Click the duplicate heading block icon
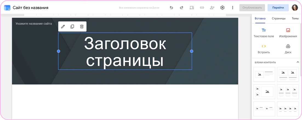Screen dimensions: 302x120 coord(72,27)
